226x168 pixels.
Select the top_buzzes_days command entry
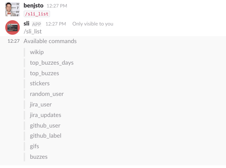click(x=52, y=63)
